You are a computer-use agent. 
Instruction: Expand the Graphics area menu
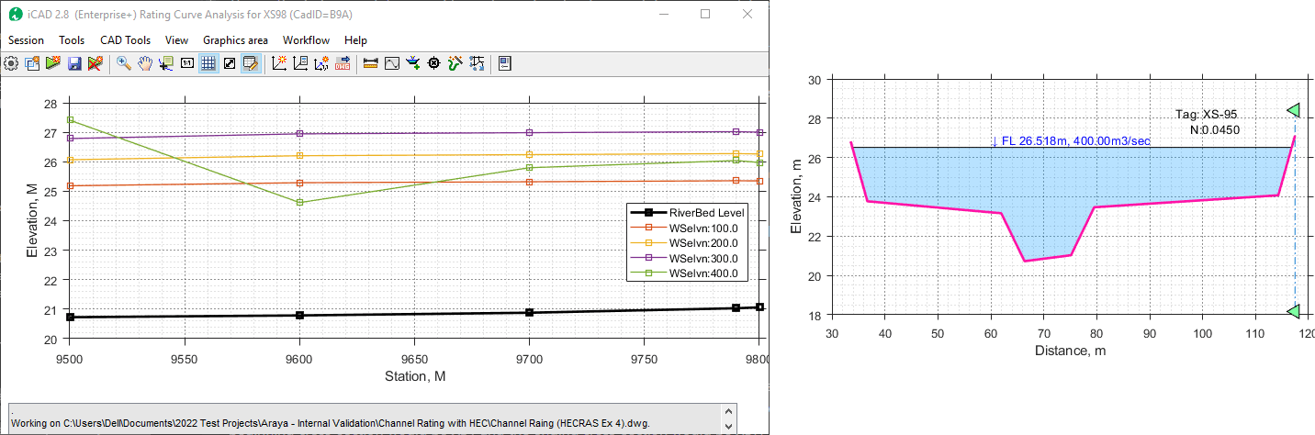pyautogui.click(x=235, y=40)
